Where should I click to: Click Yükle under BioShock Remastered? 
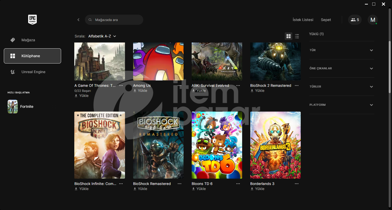140,189
